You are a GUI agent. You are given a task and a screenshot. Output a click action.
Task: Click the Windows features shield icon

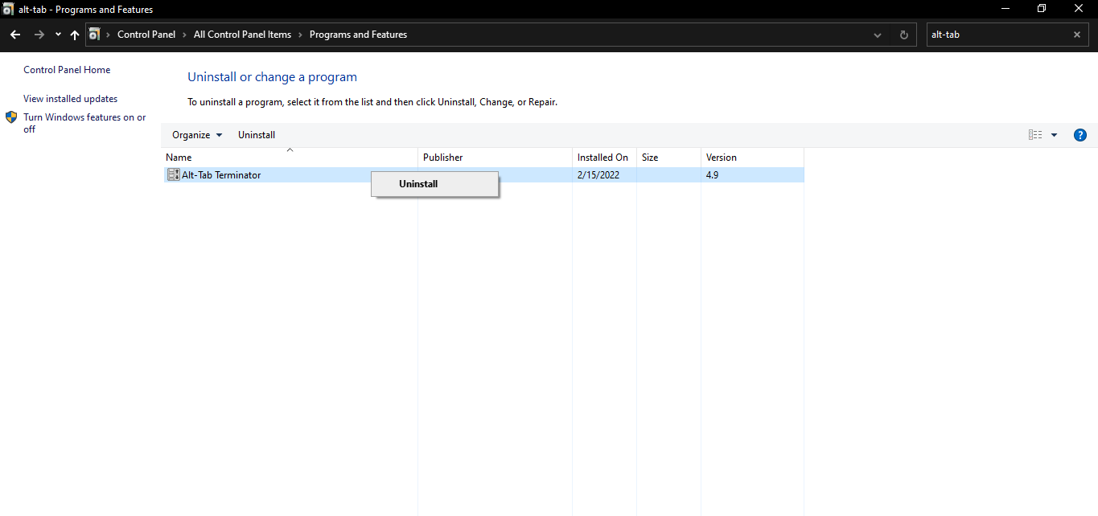pos(12,117)
